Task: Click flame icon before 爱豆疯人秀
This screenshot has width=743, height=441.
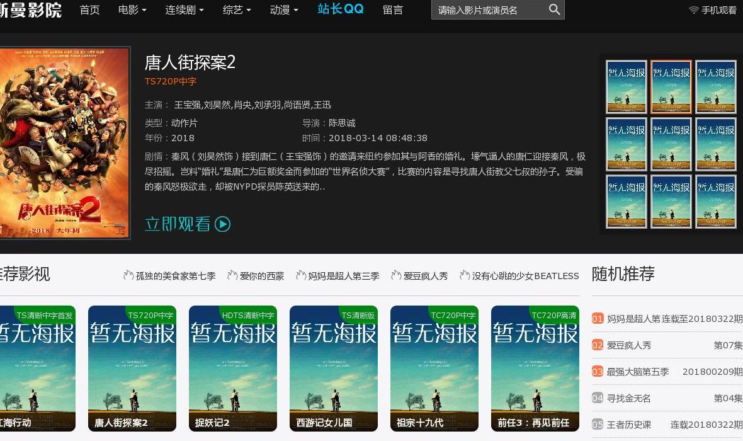Action: (x=396, y=275)
